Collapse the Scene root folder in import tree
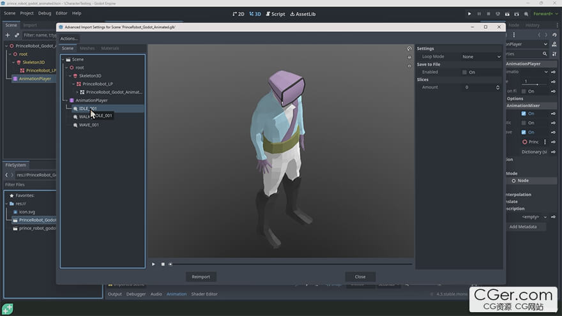 coord(63,59)
